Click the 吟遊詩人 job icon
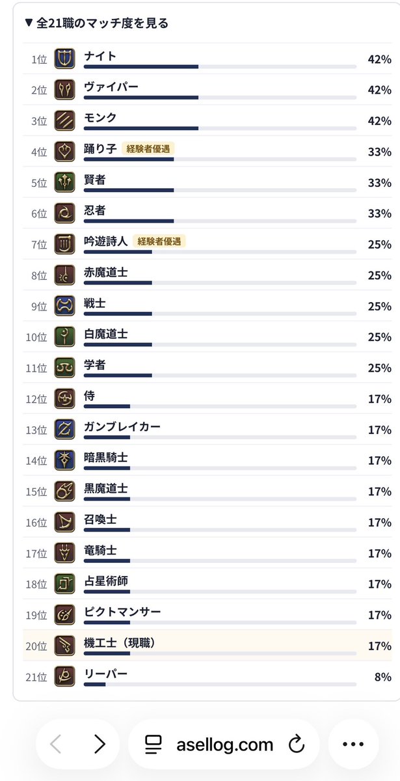The width and height of the screenshot is (400, 781). pos(64,244)
